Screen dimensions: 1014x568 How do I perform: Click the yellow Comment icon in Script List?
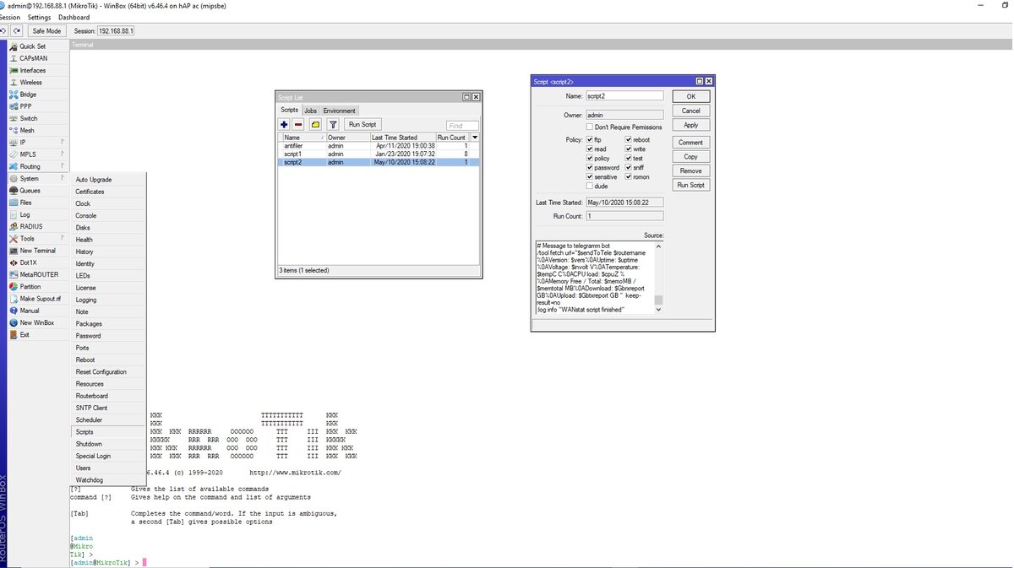tap(315, 124)
